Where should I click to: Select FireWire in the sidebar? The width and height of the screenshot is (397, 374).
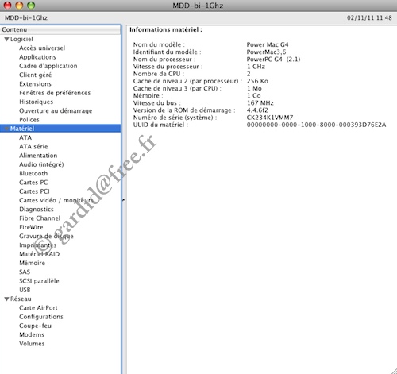(x=31, y=227)
